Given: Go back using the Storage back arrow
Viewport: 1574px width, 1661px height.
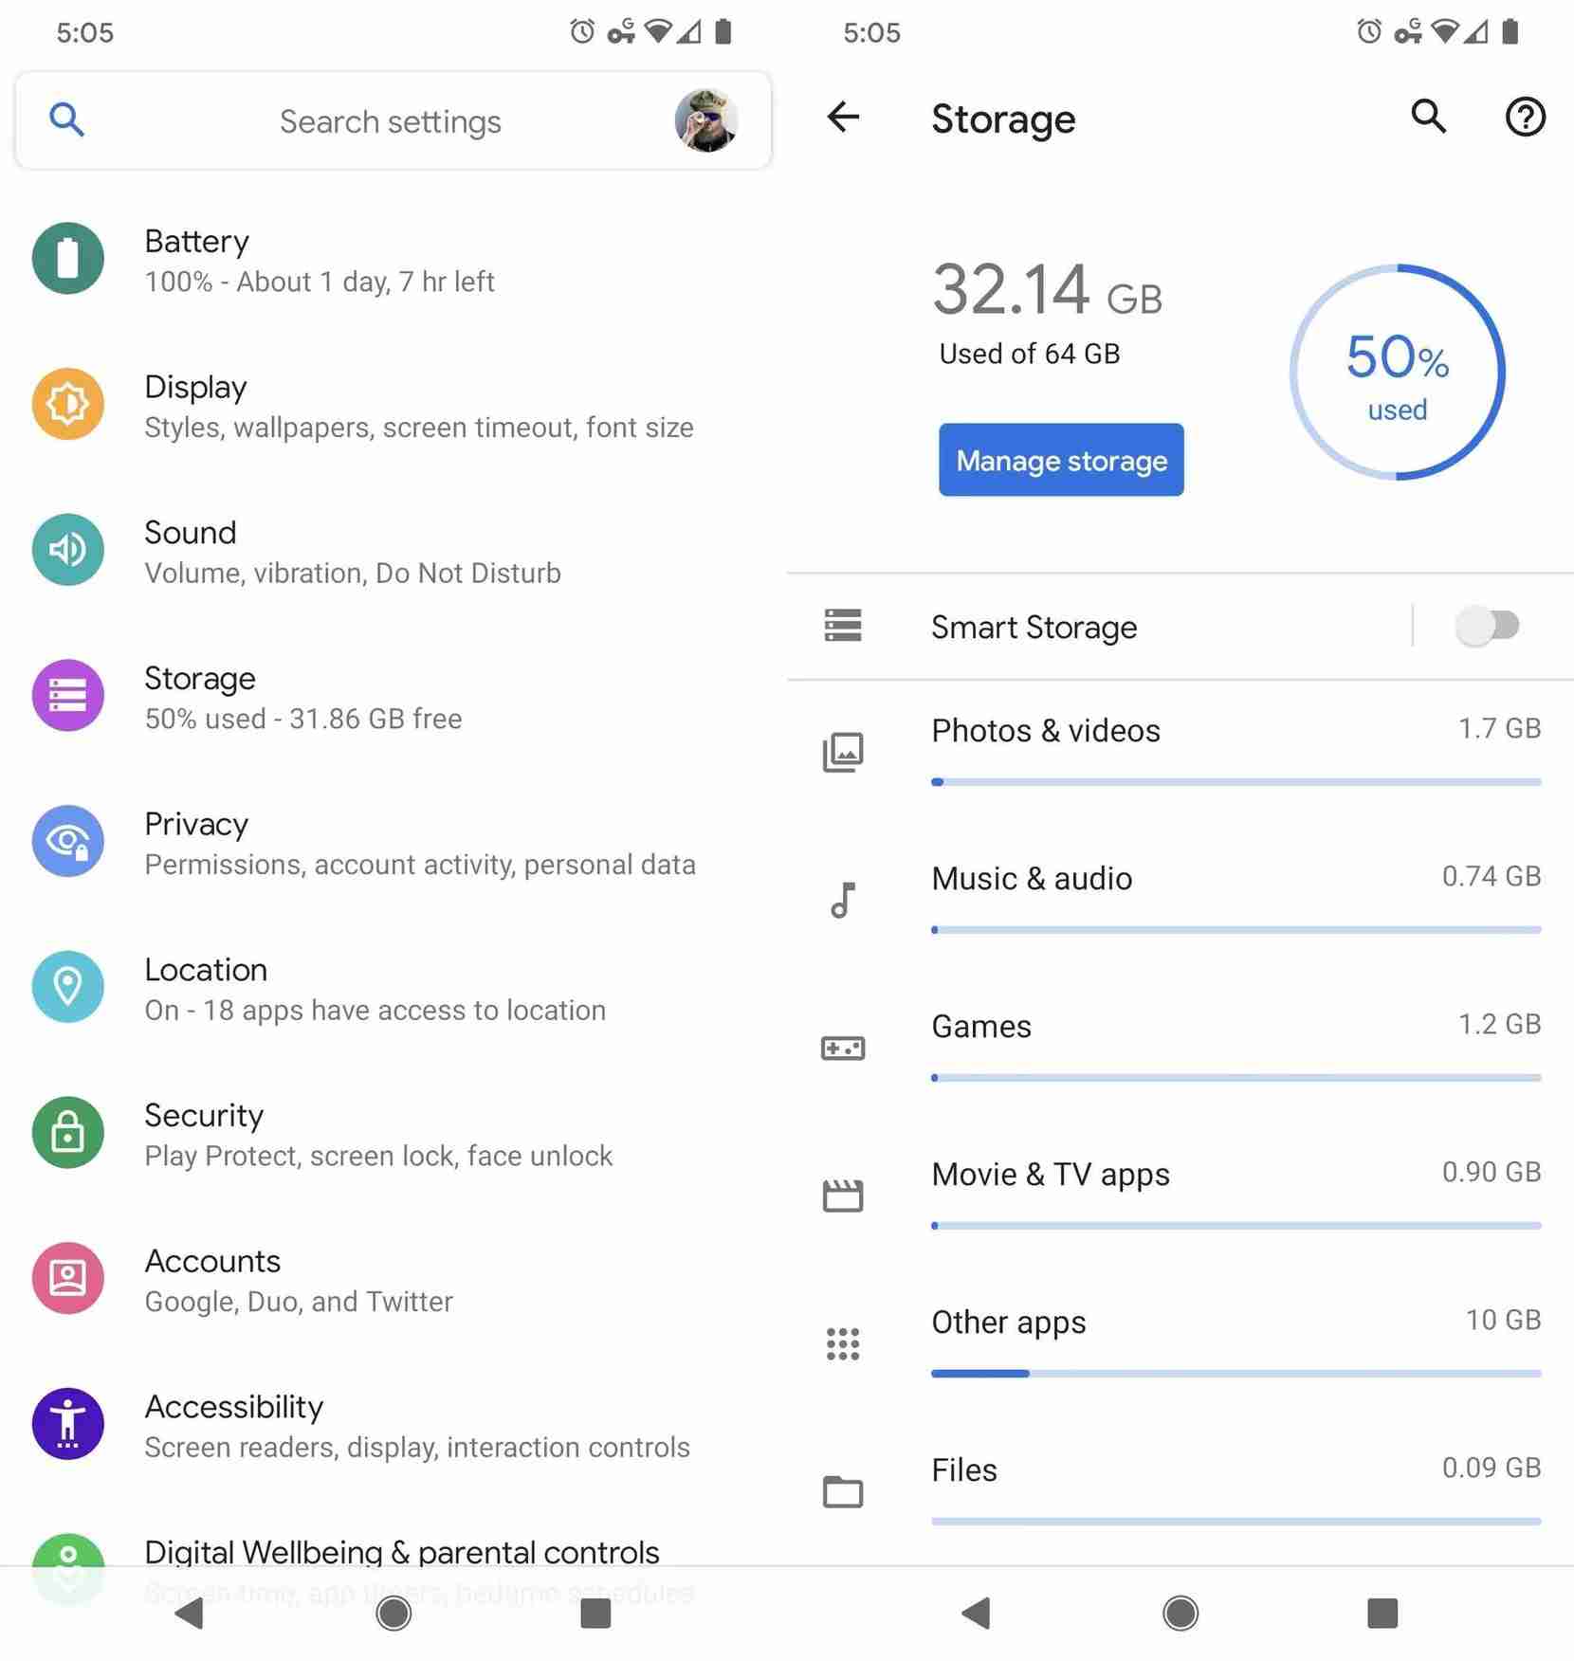Looking at the screenshot, I should 843,118.
